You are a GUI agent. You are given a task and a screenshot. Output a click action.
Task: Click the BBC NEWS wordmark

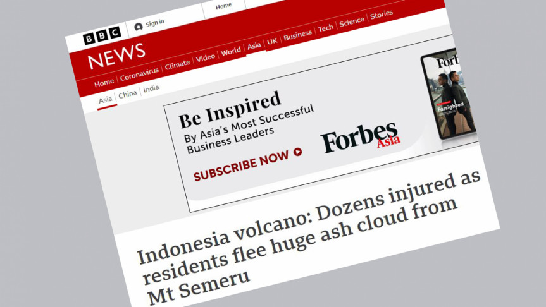(x=116, y=56)
